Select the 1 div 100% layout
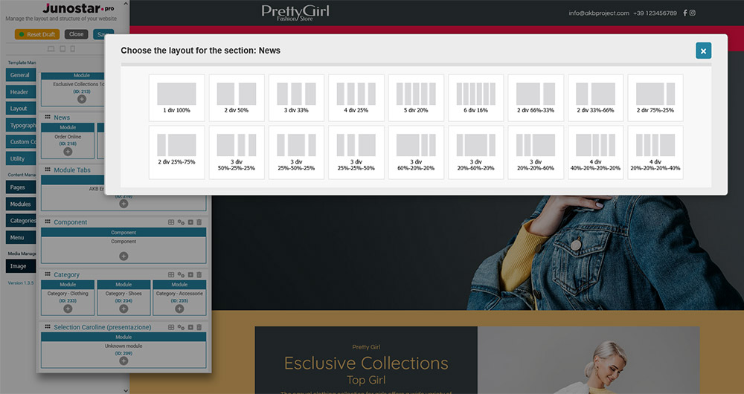 click(x=176, y=97)
